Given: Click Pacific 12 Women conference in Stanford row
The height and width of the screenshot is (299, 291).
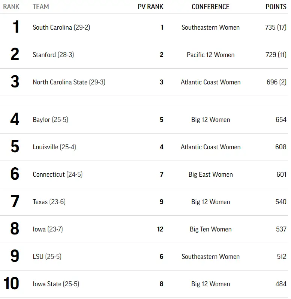Looking at the screenshot, I should [x=210, y=55].
